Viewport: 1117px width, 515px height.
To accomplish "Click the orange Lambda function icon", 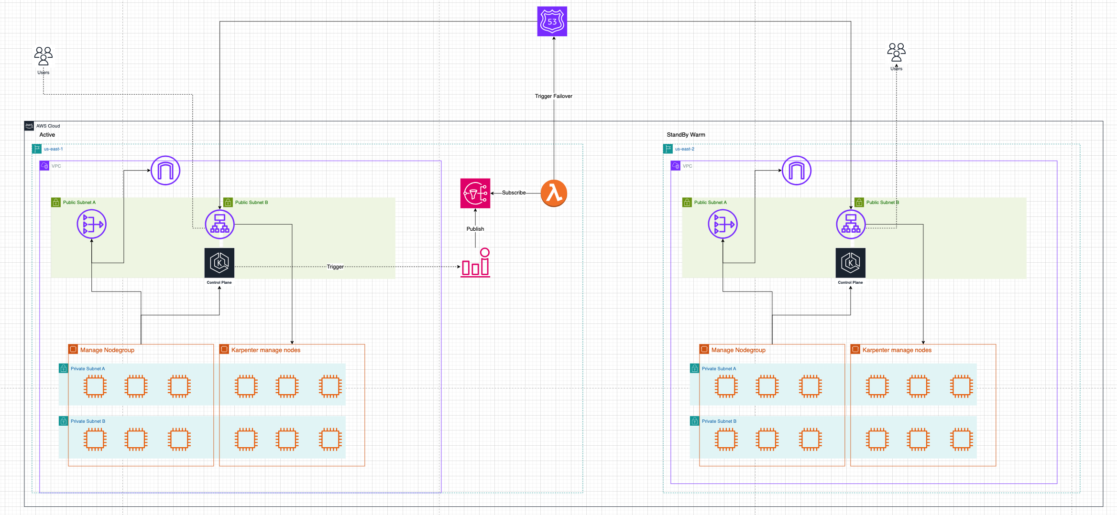I will (x=554, y=193).
